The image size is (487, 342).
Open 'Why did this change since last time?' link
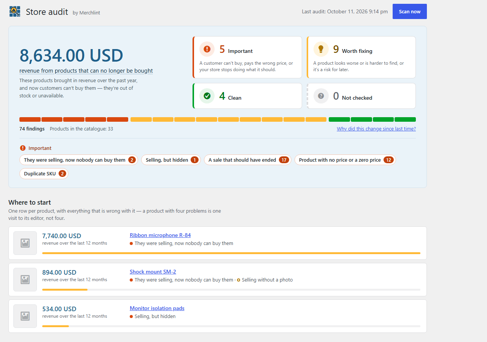[376, 129]
